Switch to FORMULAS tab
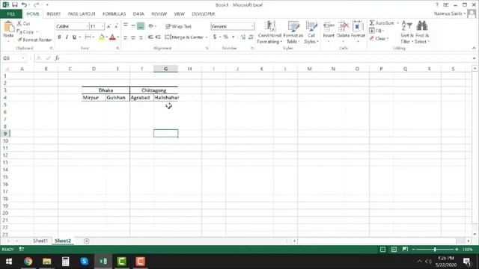Image resolution: width=479 pixels, height=269 pixels. click(115, 14)
